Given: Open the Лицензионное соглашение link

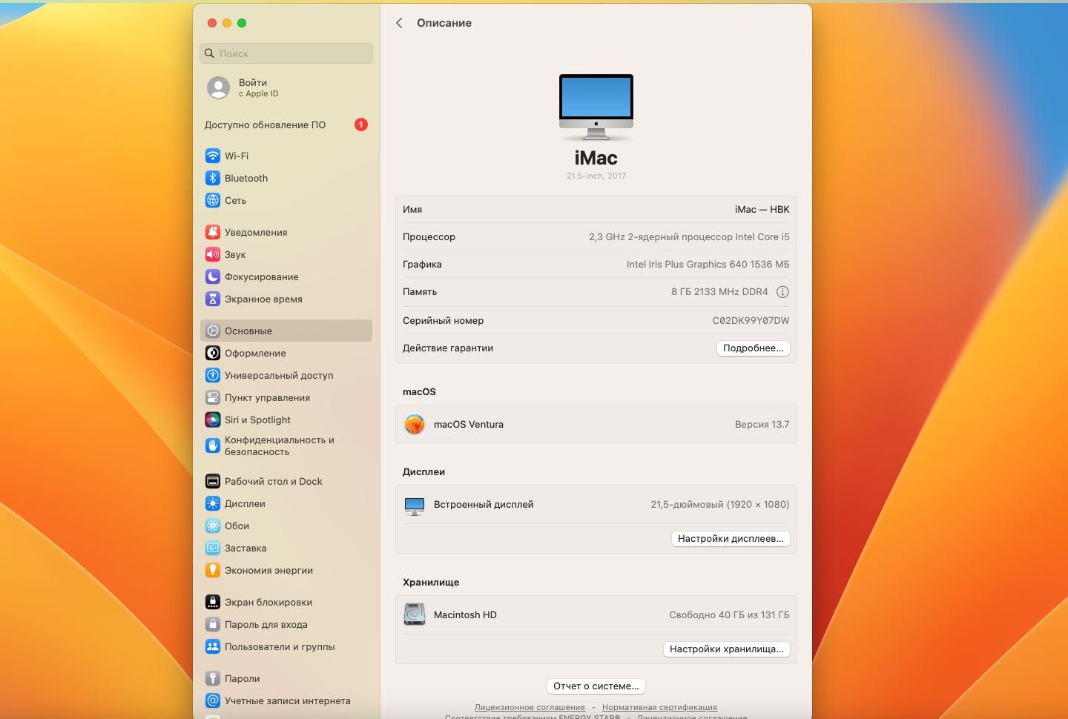Looking at the screenshot, I should [x=530, y=707].
